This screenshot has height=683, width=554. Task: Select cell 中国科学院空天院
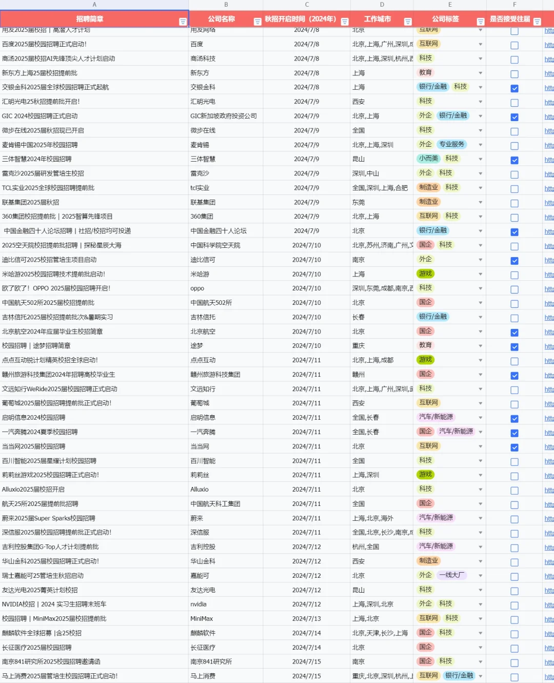pos(226,245)
